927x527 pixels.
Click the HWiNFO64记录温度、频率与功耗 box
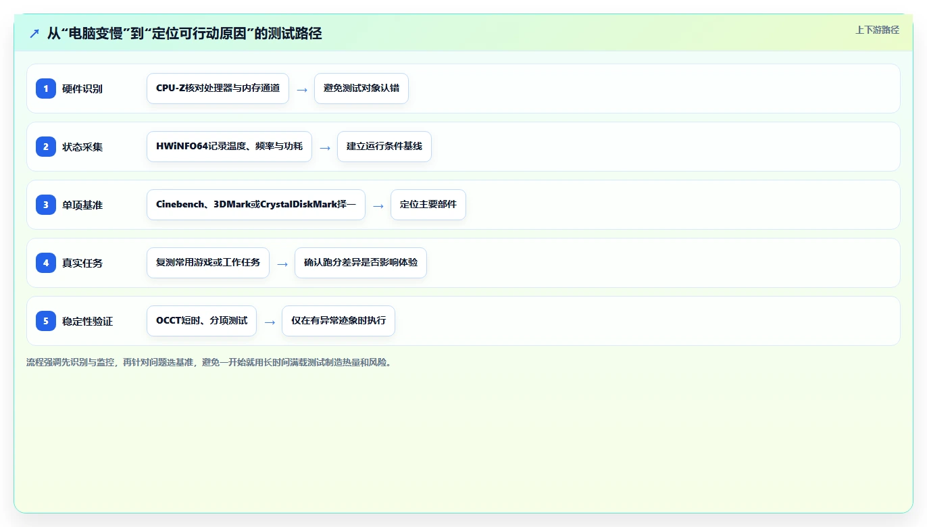pos(229,147)
